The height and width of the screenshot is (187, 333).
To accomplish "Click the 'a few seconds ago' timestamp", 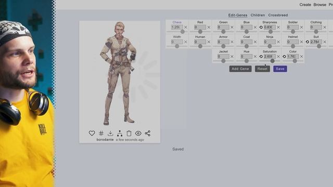I will (130, 140).
